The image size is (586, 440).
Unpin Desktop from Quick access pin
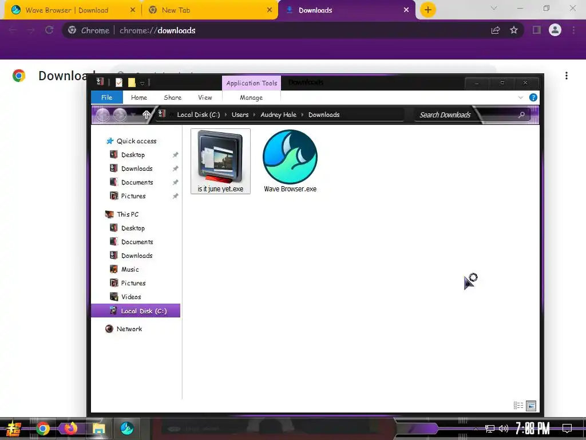click(175, 155)
